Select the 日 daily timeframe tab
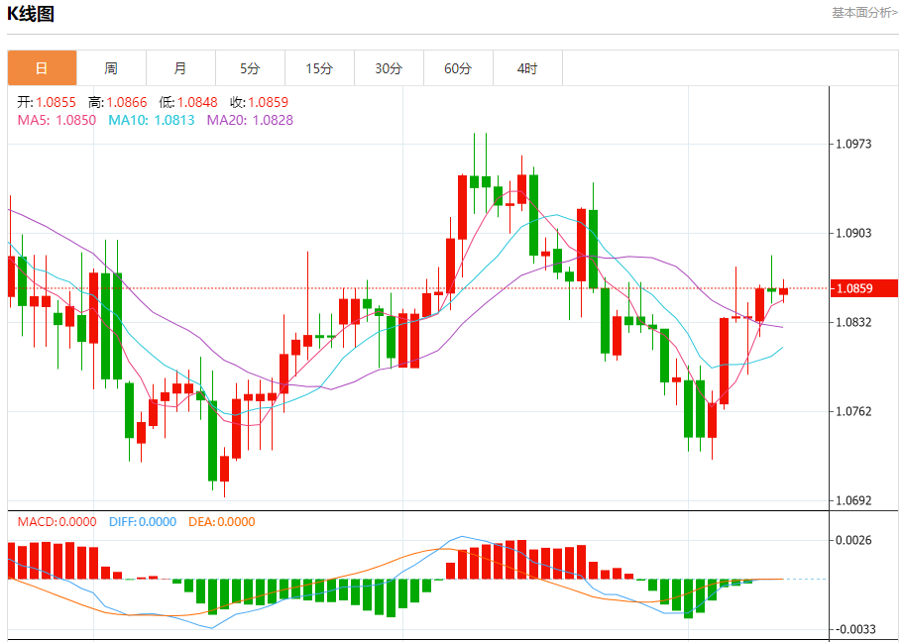Screen dimensions: 903x642 click(x=42, y=68)
